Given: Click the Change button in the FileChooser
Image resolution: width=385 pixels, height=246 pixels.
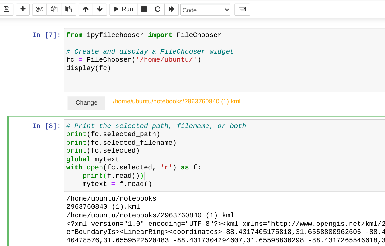Looking at the screenshot, I should (86, 103).
